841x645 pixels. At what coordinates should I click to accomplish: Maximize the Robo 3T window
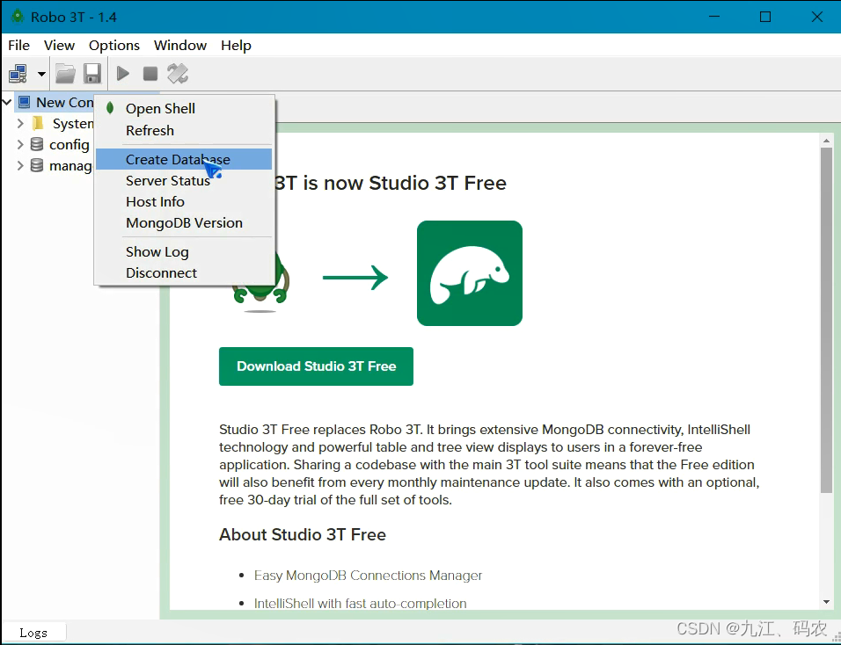coord(765,17)
